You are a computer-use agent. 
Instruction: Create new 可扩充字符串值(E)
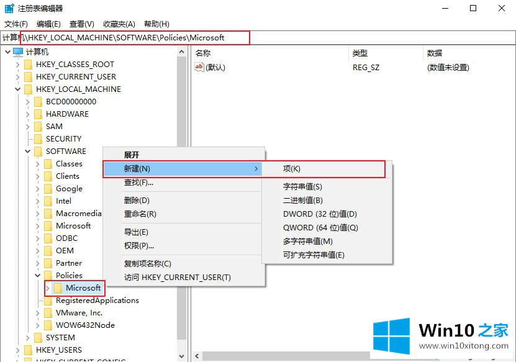pyautogui.click(x=327, y=255)
